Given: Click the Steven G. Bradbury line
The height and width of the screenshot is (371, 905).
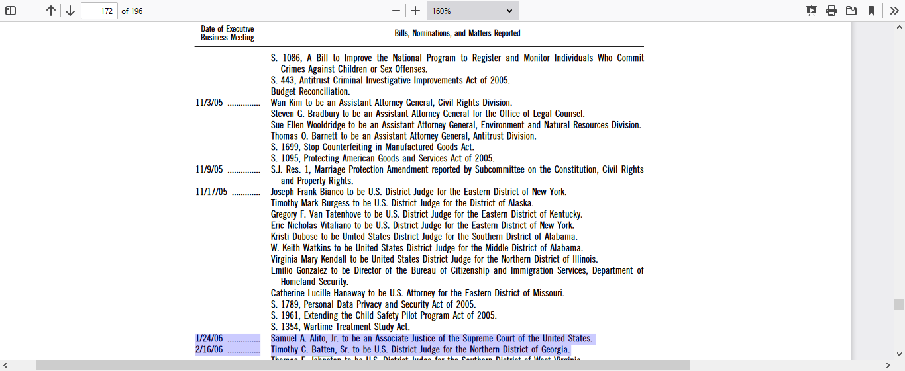Looking at the screenshot, I should [427, 114].
